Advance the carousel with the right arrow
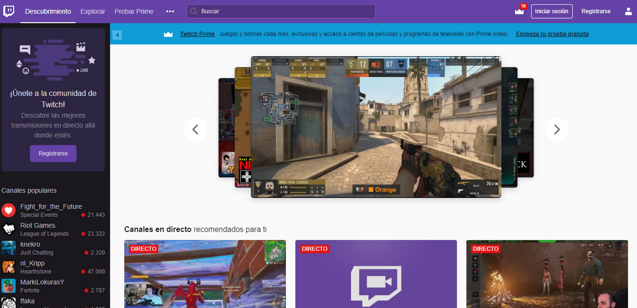The width and height of the screenshot is (637, 308). 557,129
